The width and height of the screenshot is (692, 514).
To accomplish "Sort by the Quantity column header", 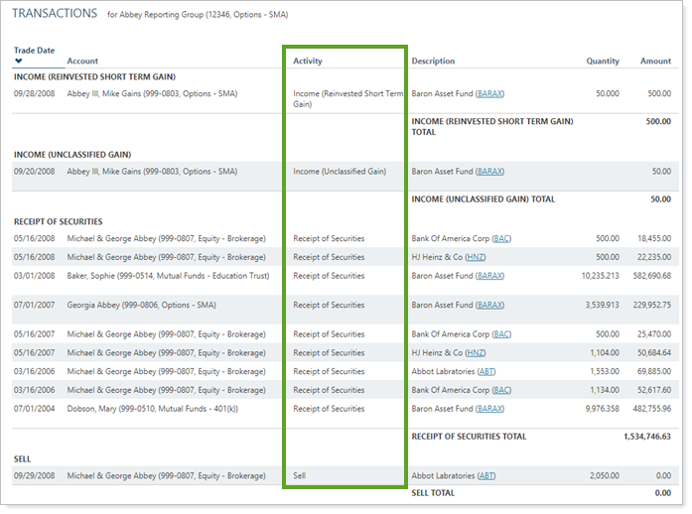I will (x=602, y=62).
